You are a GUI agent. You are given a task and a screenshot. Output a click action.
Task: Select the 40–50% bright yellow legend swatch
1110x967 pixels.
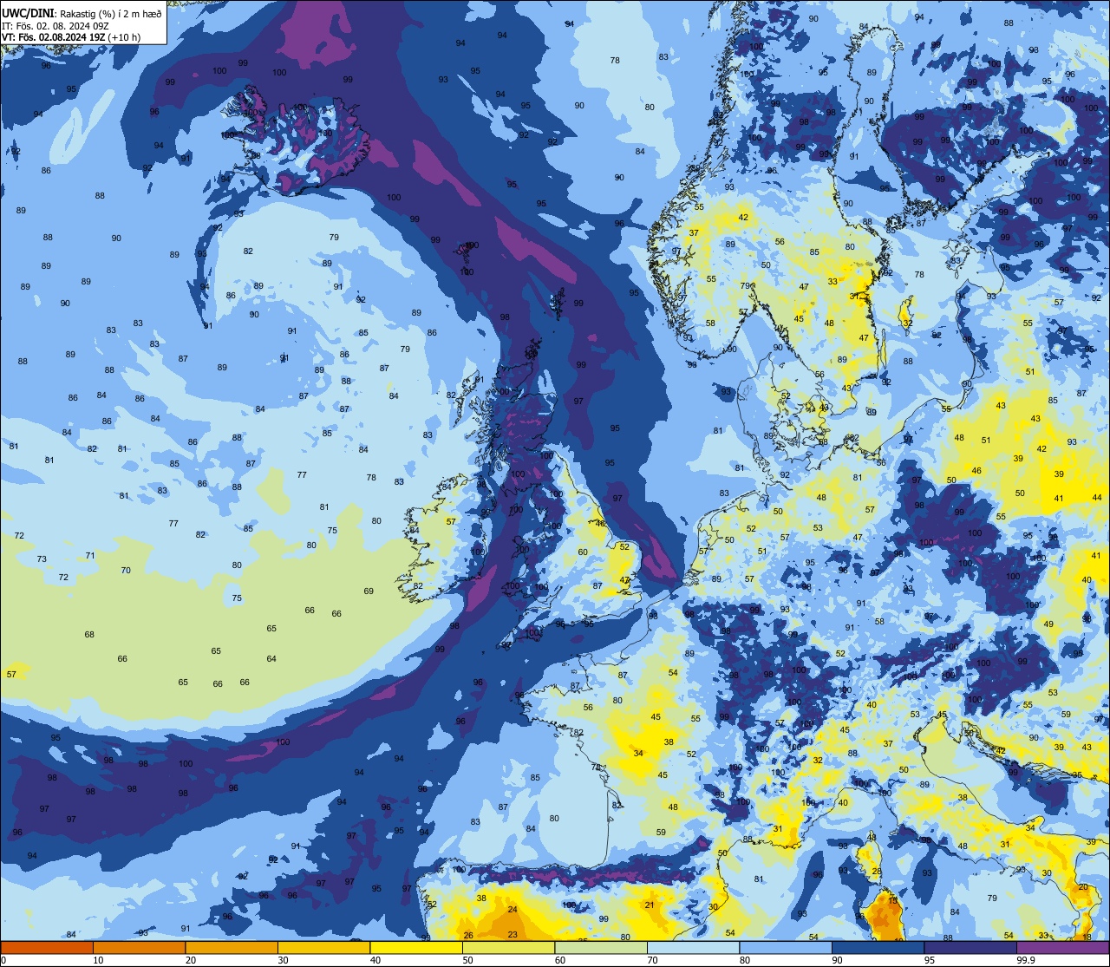pyautogui.click(x=416, y=947)
